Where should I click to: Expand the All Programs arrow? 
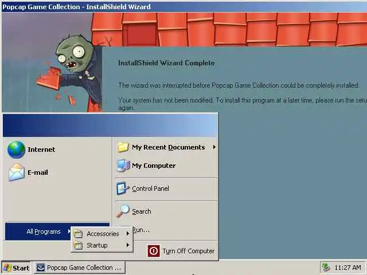tap(69, 231)
